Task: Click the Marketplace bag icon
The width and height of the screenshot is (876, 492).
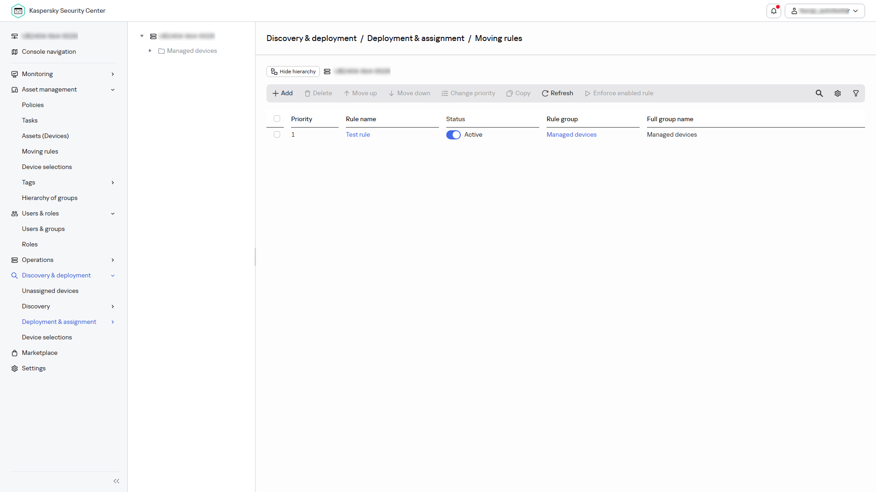Action: point(15,353)
